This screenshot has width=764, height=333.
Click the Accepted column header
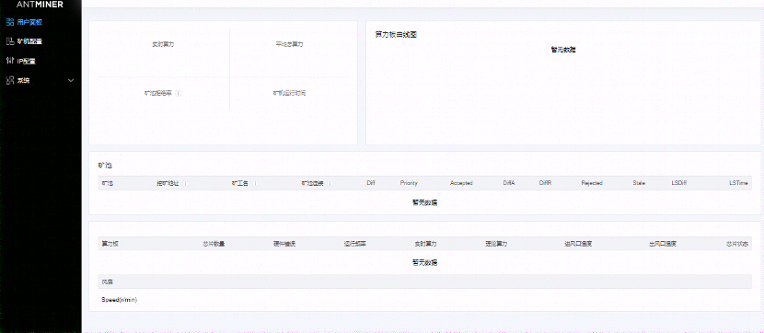tap(461, 183)
